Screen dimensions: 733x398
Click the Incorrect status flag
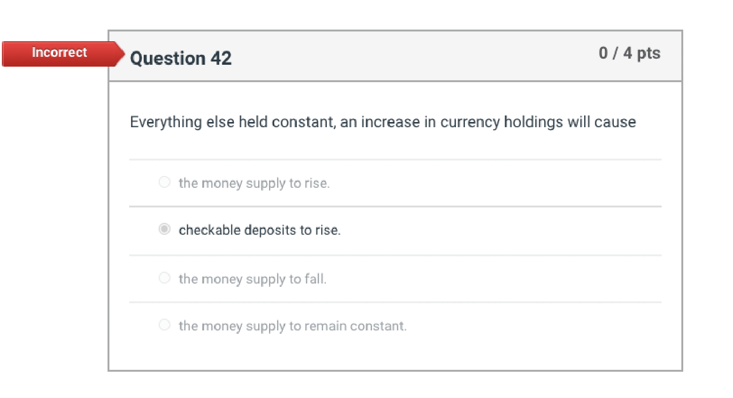pyautogui.click(x=59, y=53)
